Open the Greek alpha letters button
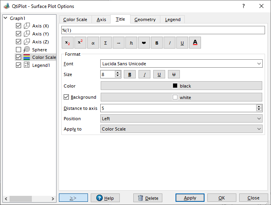 (x=93, y=43)
